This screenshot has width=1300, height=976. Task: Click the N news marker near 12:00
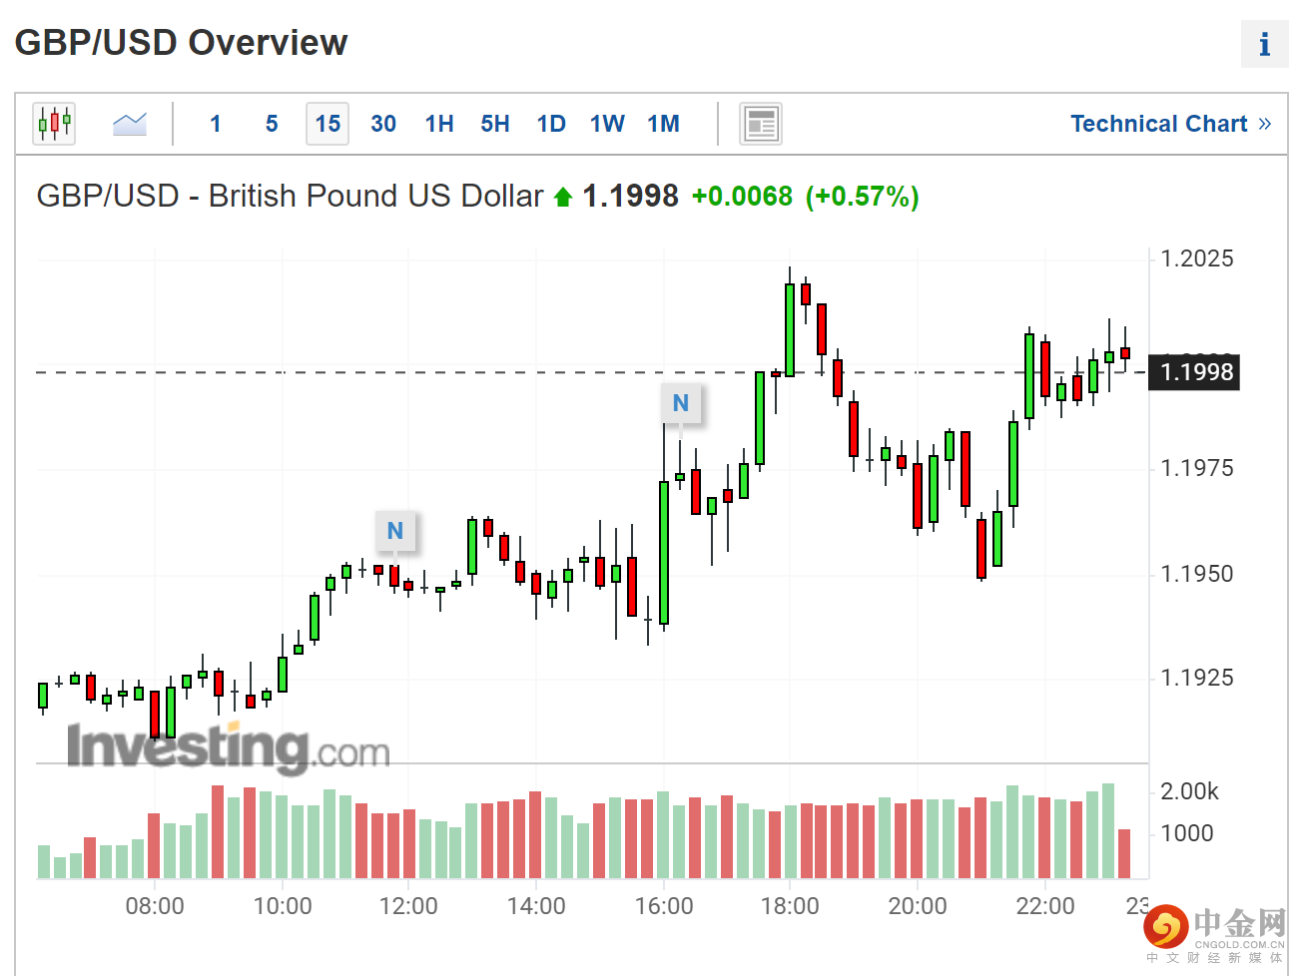395,531
